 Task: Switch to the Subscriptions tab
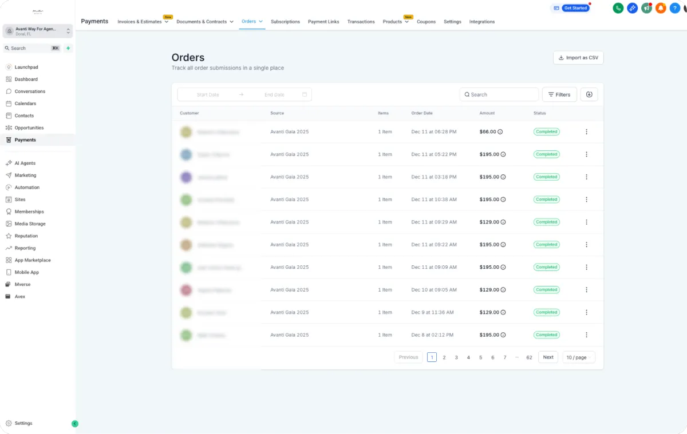click(x=285, y=22)
